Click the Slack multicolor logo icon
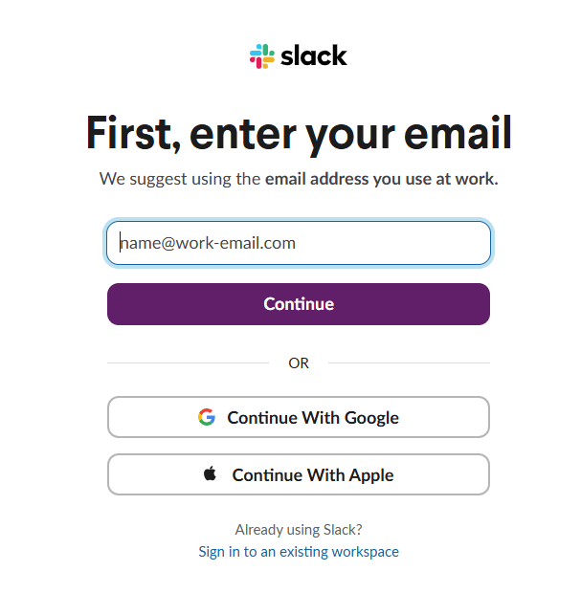 tap(261, 56)
